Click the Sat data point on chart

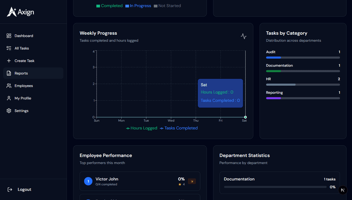(x=245, y=117)
